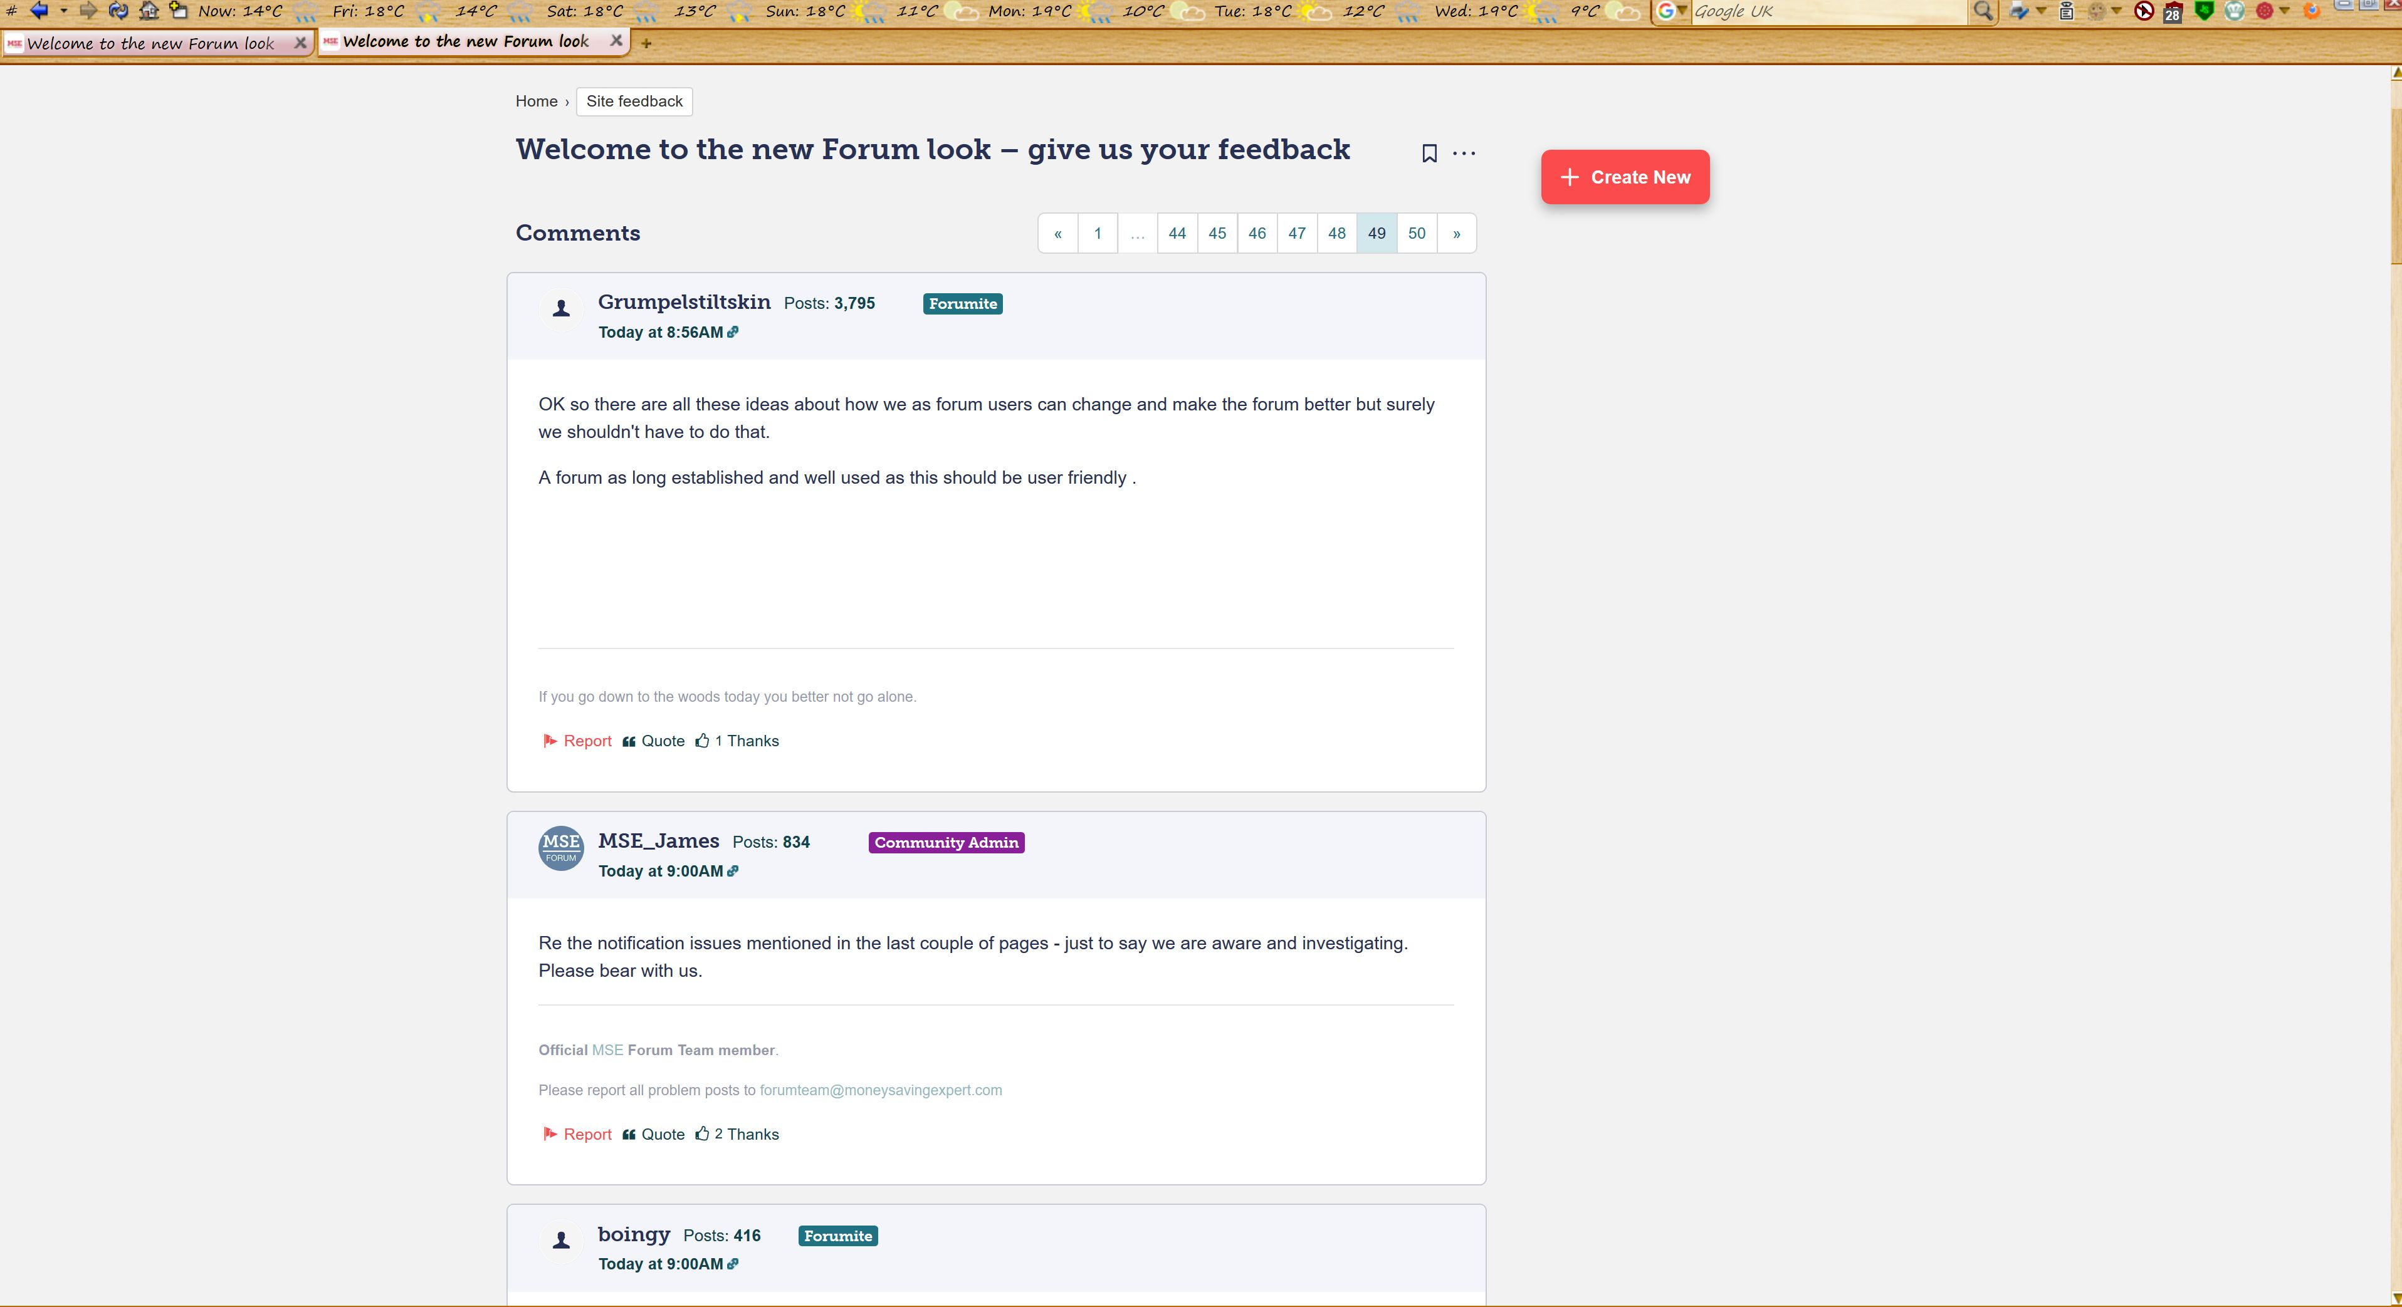Click the ad-blocker icon showing 28

(x=2174, y=13)
